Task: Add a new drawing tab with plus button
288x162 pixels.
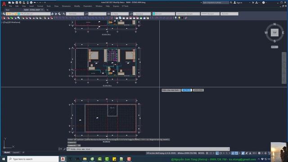Action: (x=47, y=10)
